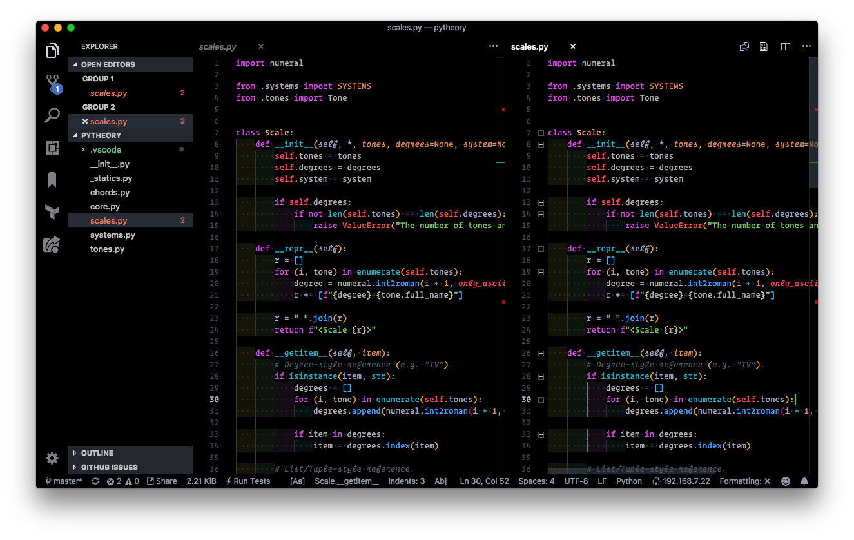
Task: Click Indents: 3 in status bar
Action: pyautogui.click(x=407, y=481)
